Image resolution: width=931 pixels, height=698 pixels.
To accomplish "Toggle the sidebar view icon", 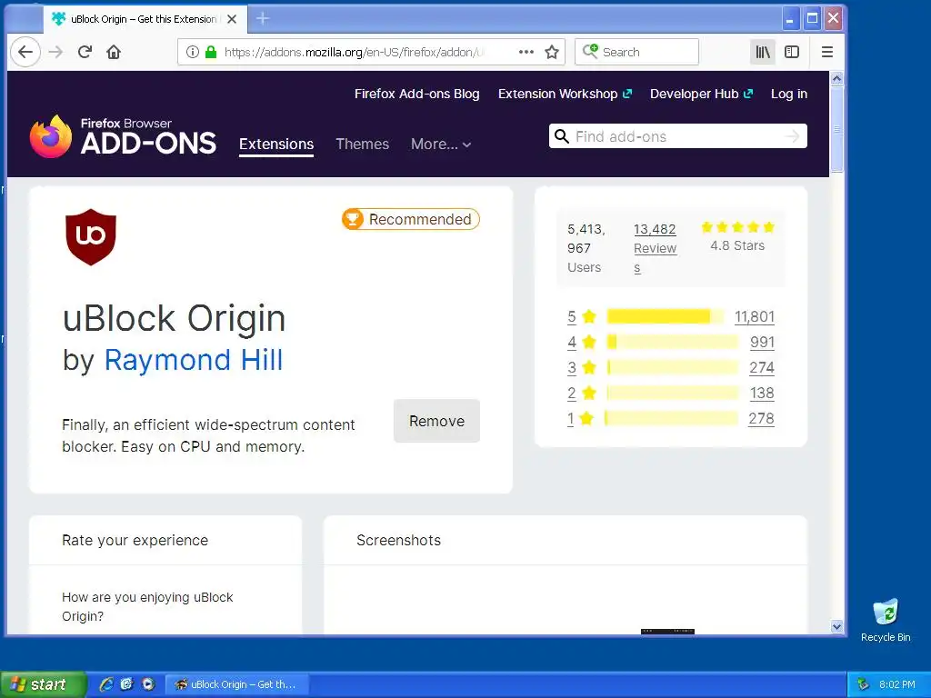I will click(792, 52).
